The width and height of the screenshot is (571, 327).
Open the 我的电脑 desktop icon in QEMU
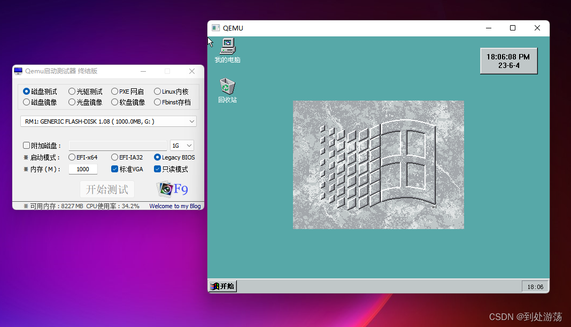pos(228,51)
